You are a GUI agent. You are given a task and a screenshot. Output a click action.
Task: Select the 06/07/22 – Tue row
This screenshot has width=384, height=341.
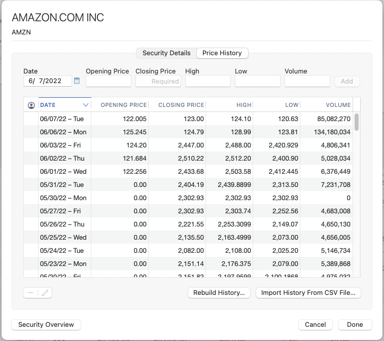click(x=188, y=119)
